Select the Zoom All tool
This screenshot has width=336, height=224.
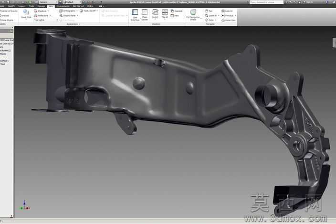tap(210, 16)
